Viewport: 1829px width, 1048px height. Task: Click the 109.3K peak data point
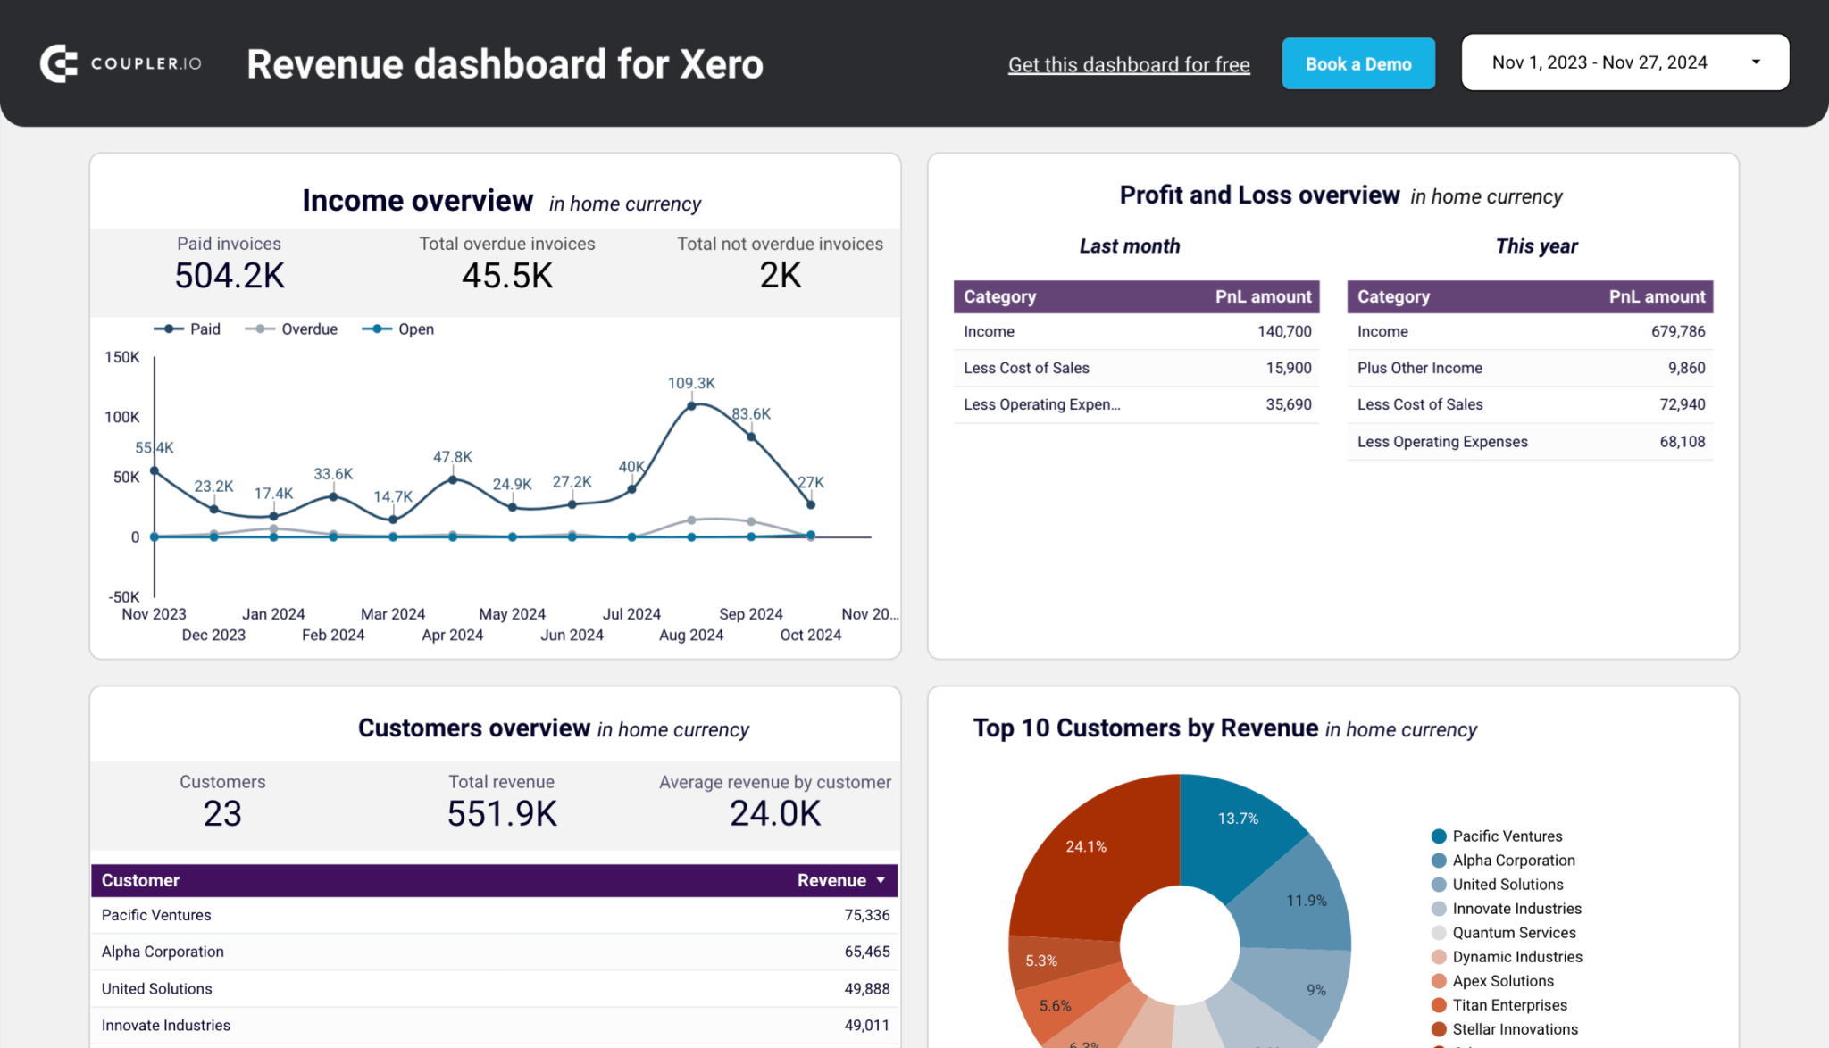pos(690,404)
